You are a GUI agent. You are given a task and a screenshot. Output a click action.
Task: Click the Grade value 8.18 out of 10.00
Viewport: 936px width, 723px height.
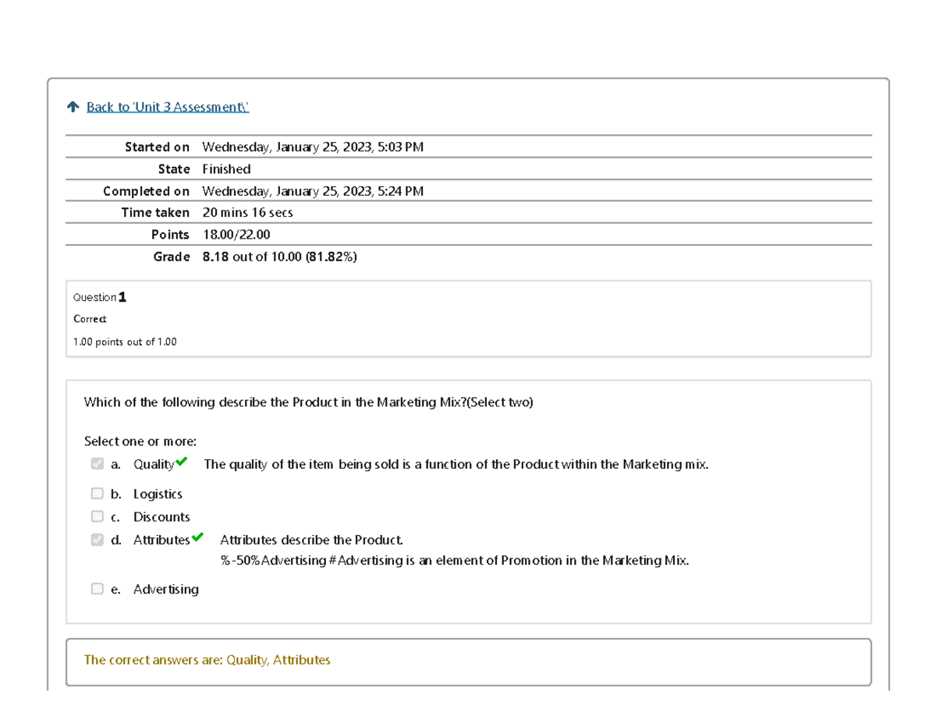pyautogui.click(x=279, y=257)
